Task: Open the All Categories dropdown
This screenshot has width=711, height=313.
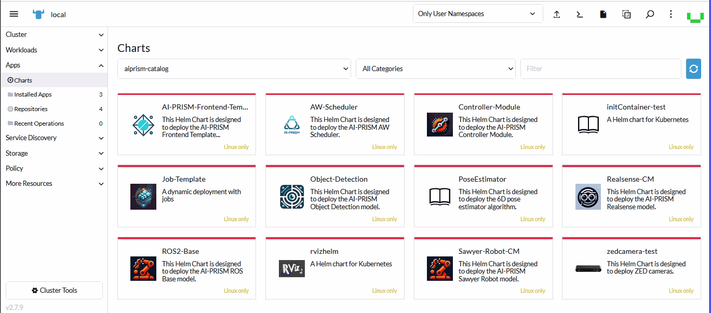Action: point(435,69)
